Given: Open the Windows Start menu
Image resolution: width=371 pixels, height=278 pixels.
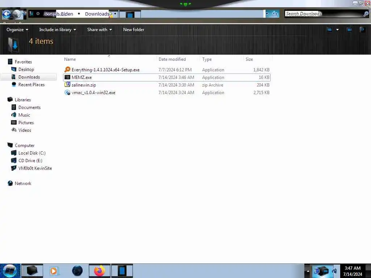Looking at the screenshot, I should (10, 271).
